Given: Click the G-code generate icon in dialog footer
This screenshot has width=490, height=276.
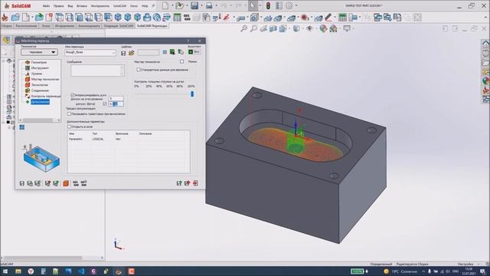Looking at the screenshot, I should coord(76,183).
